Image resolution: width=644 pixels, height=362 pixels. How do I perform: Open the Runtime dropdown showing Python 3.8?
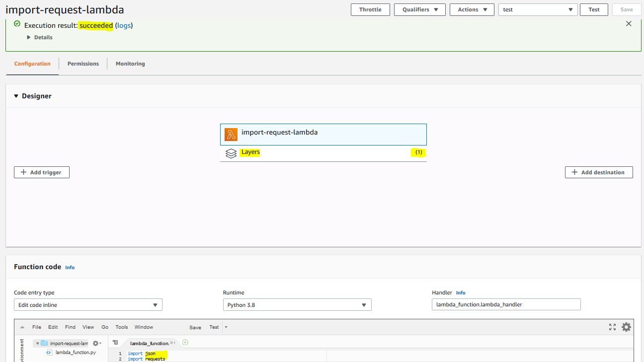[297, 305]
